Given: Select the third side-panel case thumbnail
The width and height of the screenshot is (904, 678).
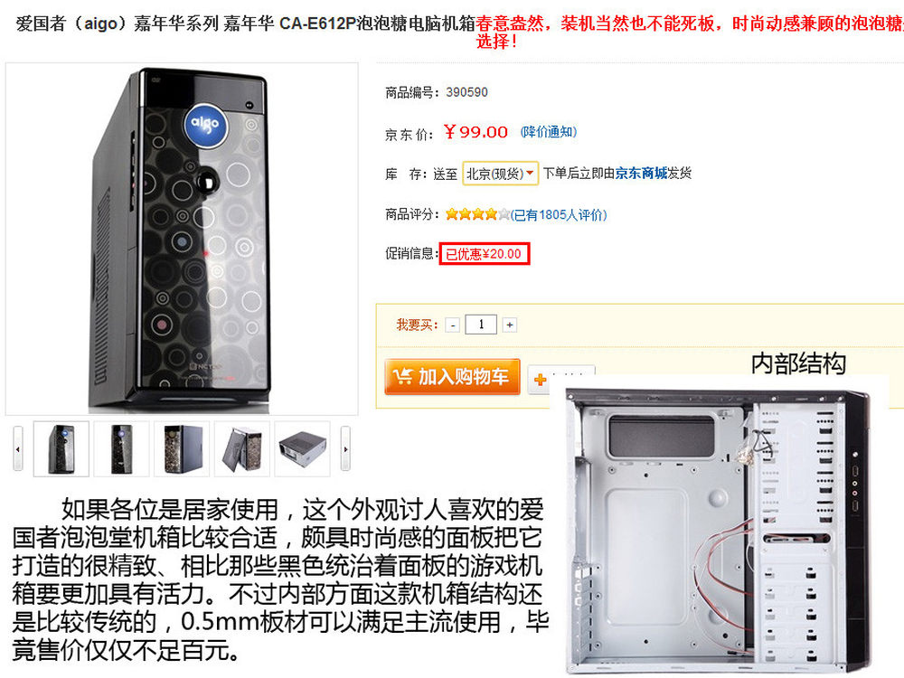Looking at the screenshot, I should (182, 448).
